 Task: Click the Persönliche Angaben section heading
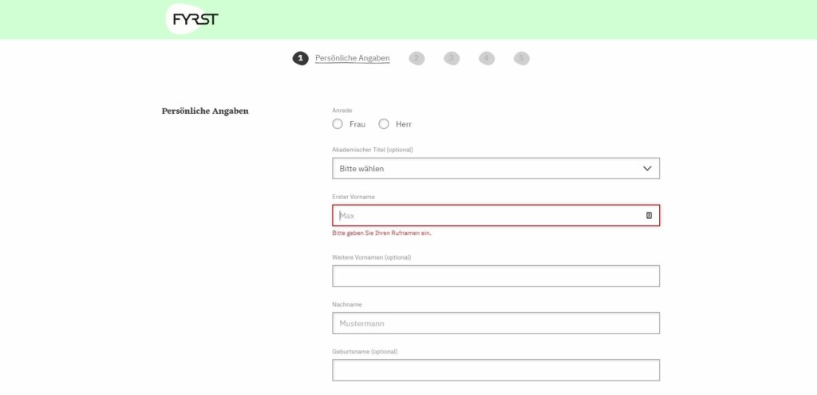click(x=205, y=111)
